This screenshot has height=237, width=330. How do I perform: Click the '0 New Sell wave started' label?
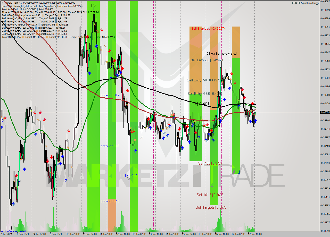point(221,54)
